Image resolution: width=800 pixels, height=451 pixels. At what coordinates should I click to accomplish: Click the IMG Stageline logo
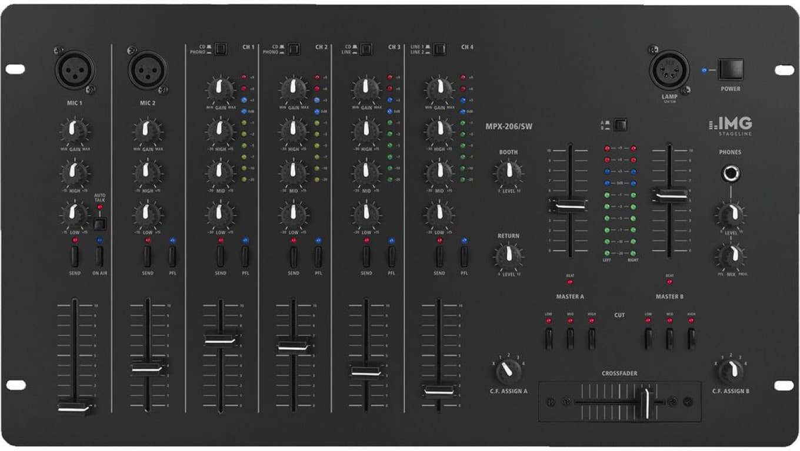tap(730, 126)
